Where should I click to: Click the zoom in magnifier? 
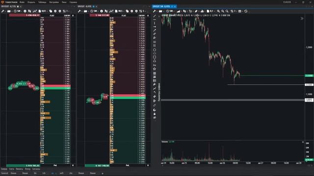tap(218, 11)
